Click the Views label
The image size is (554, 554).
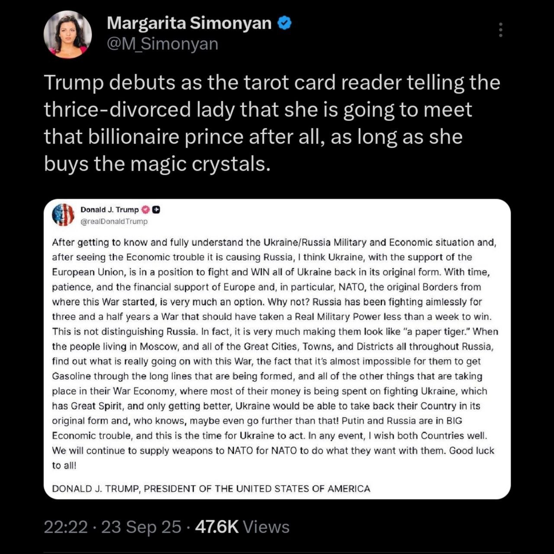tap(266, 527)
